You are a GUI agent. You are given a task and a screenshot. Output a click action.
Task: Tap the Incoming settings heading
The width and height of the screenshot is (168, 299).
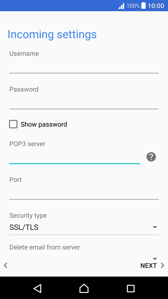point(52,34)
